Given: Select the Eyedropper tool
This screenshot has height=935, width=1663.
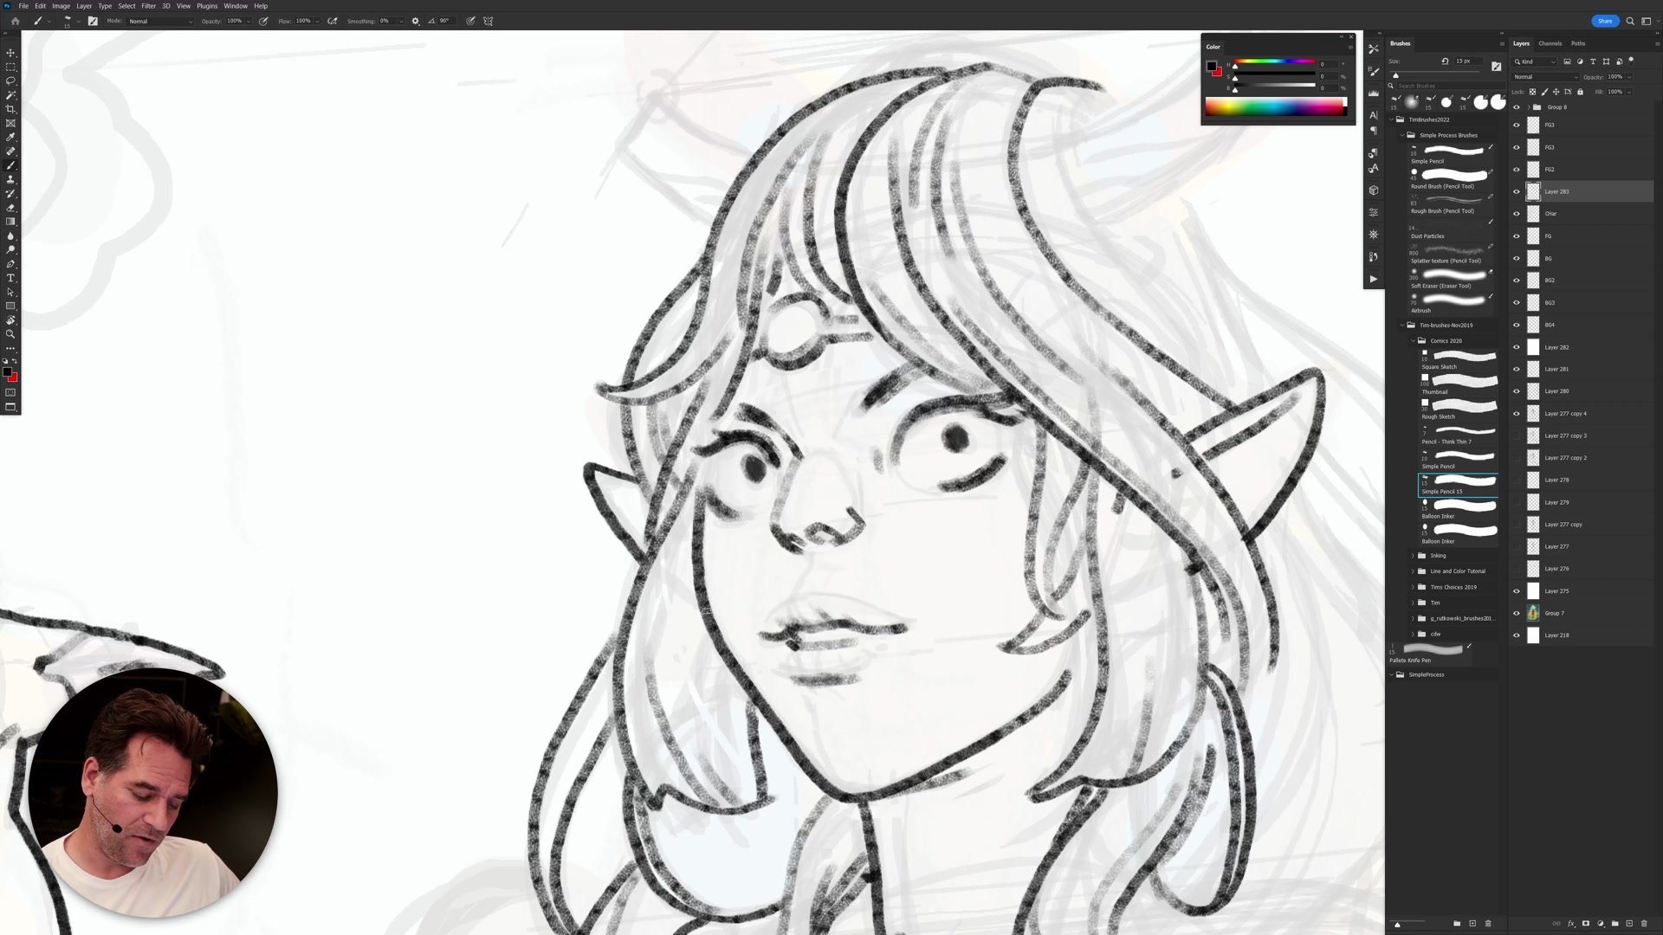Looking at the screenshot, I should pyautogui.click(x=10, y=138).
